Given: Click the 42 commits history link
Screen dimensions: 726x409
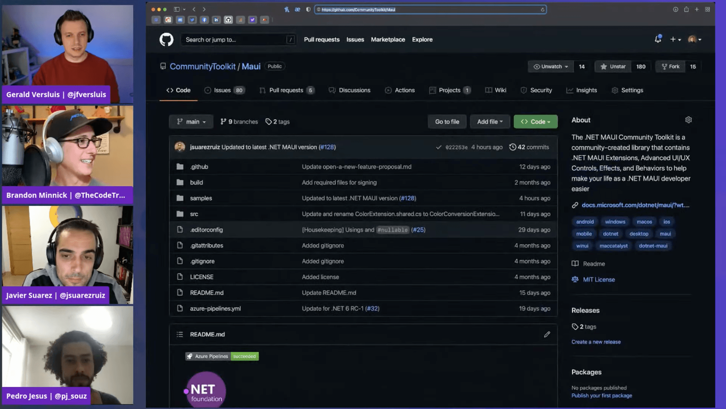Looking at the screenshot, I should point(529,147).
